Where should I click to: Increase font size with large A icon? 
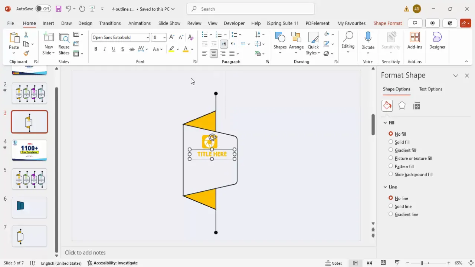click(x=171, y=37)
